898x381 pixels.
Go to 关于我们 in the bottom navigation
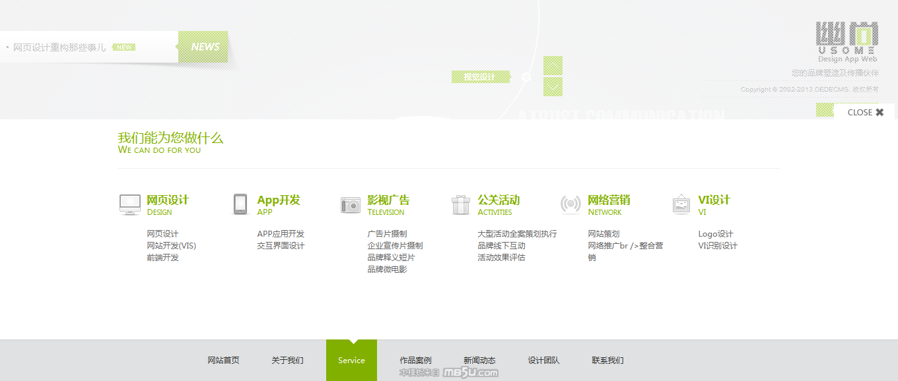287,361
